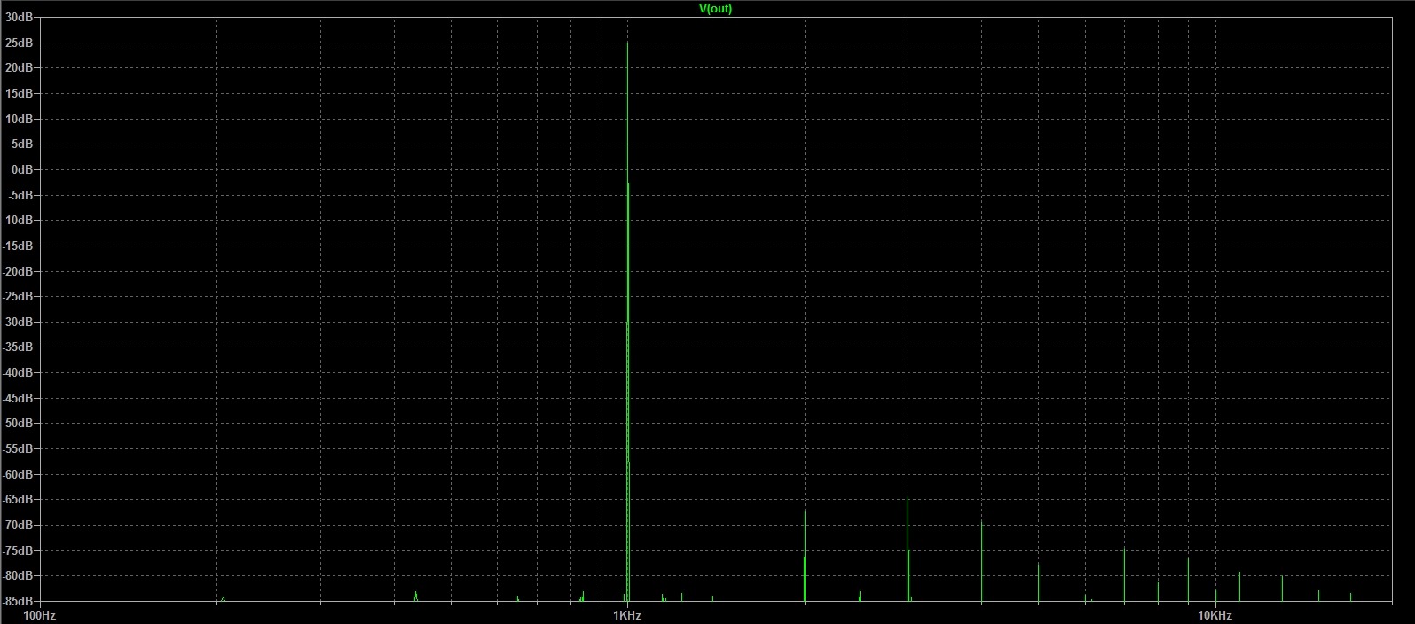
Task: Click the -70dB axis label
Action: [x=19, y=525]
